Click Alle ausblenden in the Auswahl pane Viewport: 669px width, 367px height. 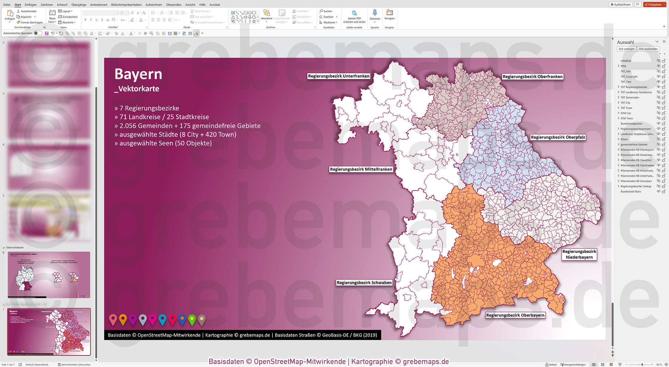coord(648,49)
